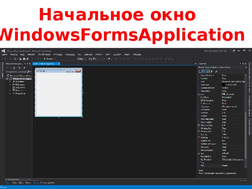Image resolution: width=252 pixels, height=189 pixels.
Task: Show Properties page in Properties panel
Action: click(208, 72)
